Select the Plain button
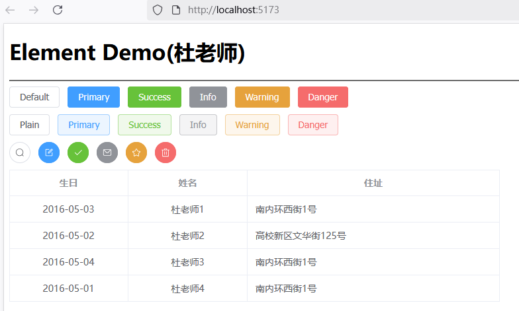The image size is (519, 311). pos(29,125)
